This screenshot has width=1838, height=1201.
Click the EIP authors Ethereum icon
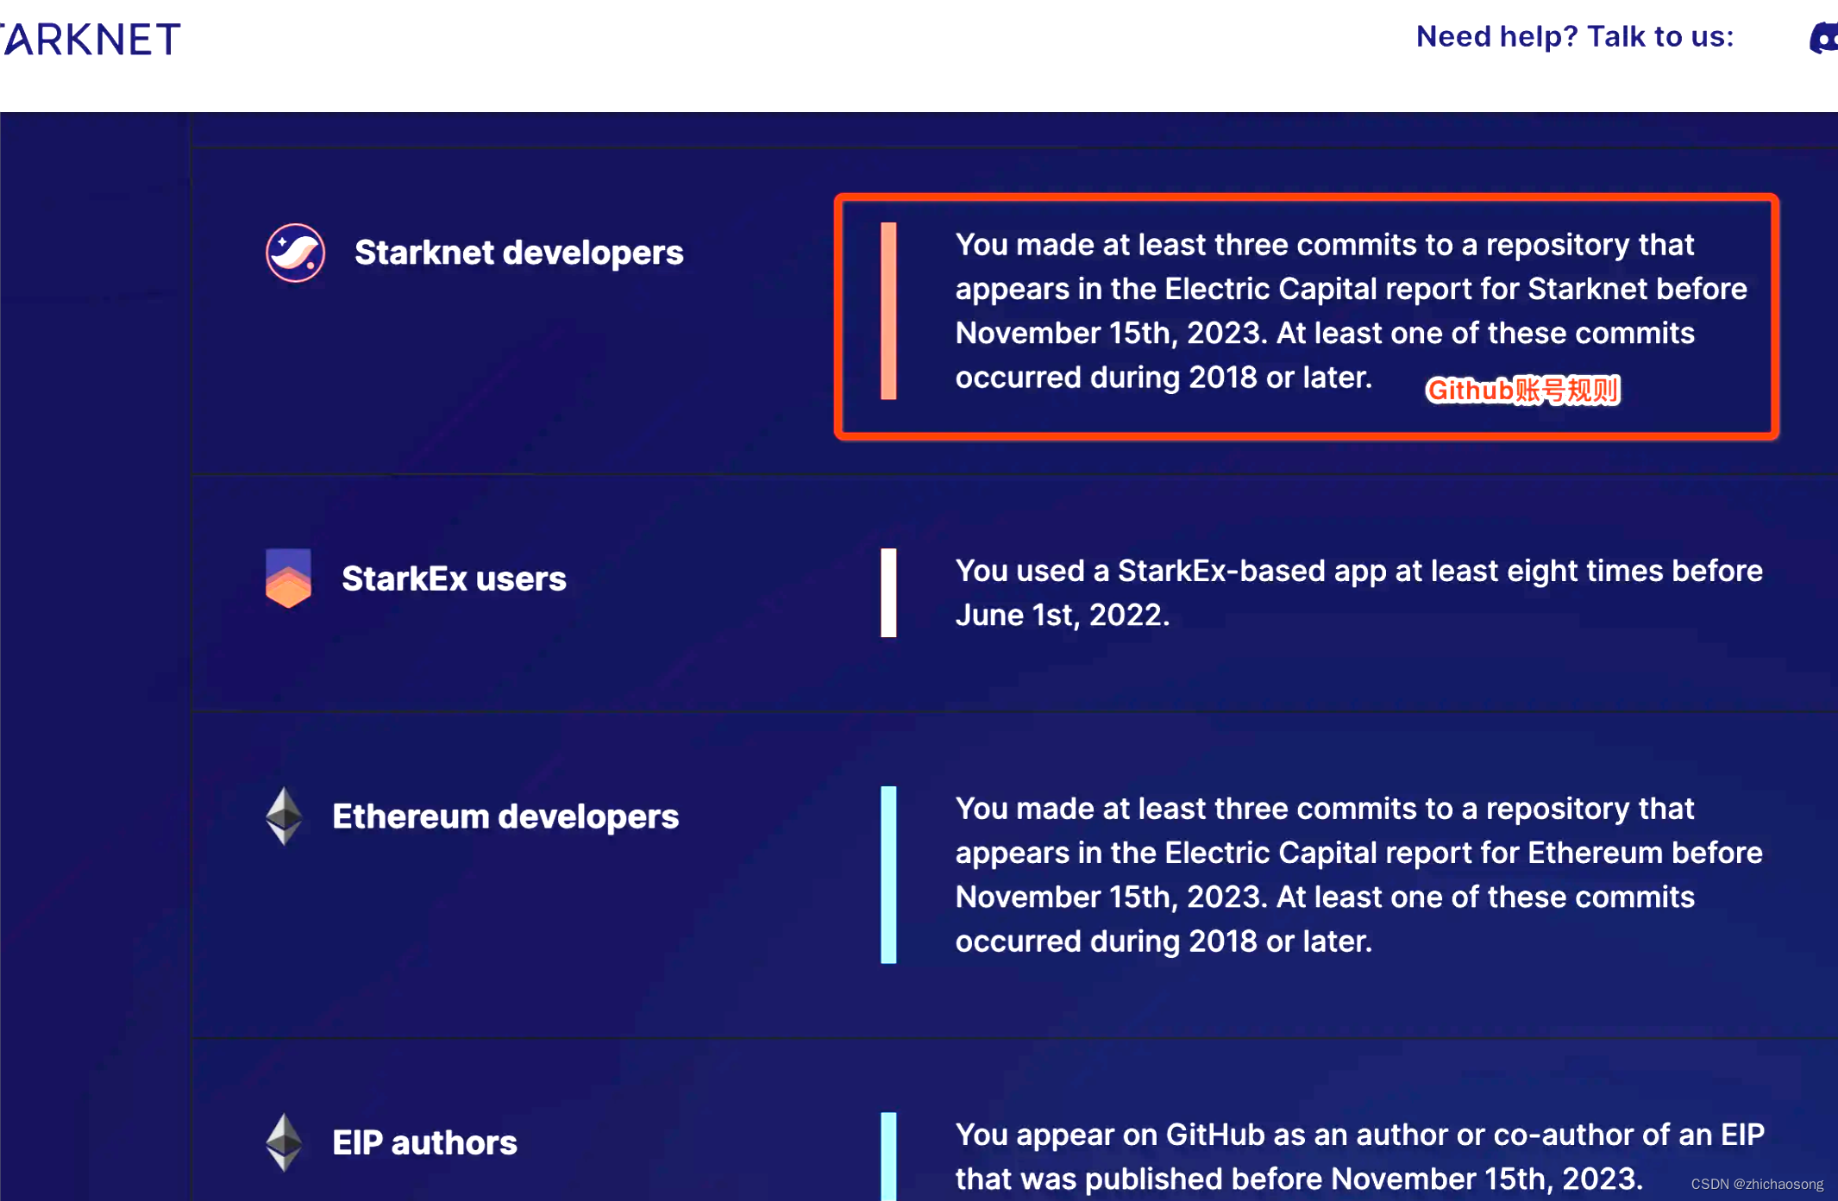point(284,1142)
